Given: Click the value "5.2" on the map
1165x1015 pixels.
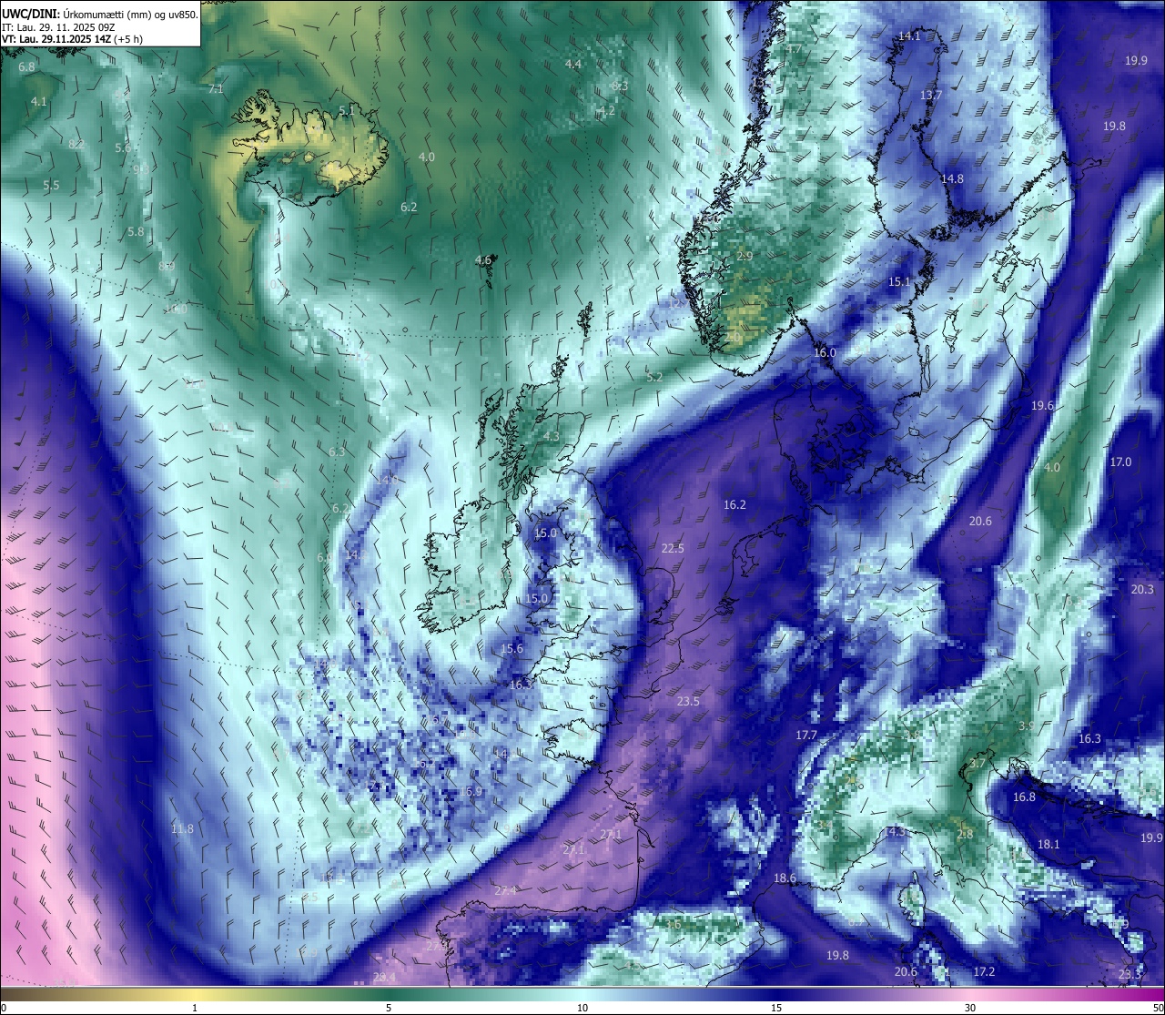Looking at the screenshot, I should click(654, 377).
